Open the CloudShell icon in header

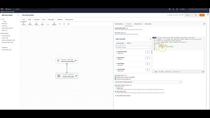pyautogui.click(x=170, y=9)
